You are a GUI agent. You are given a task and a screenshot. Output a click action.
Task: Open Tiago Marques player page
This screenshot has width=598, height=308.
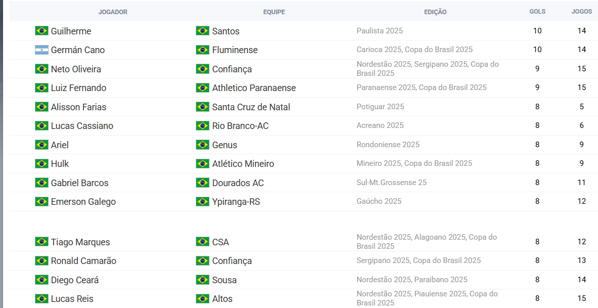coord(80,242)
